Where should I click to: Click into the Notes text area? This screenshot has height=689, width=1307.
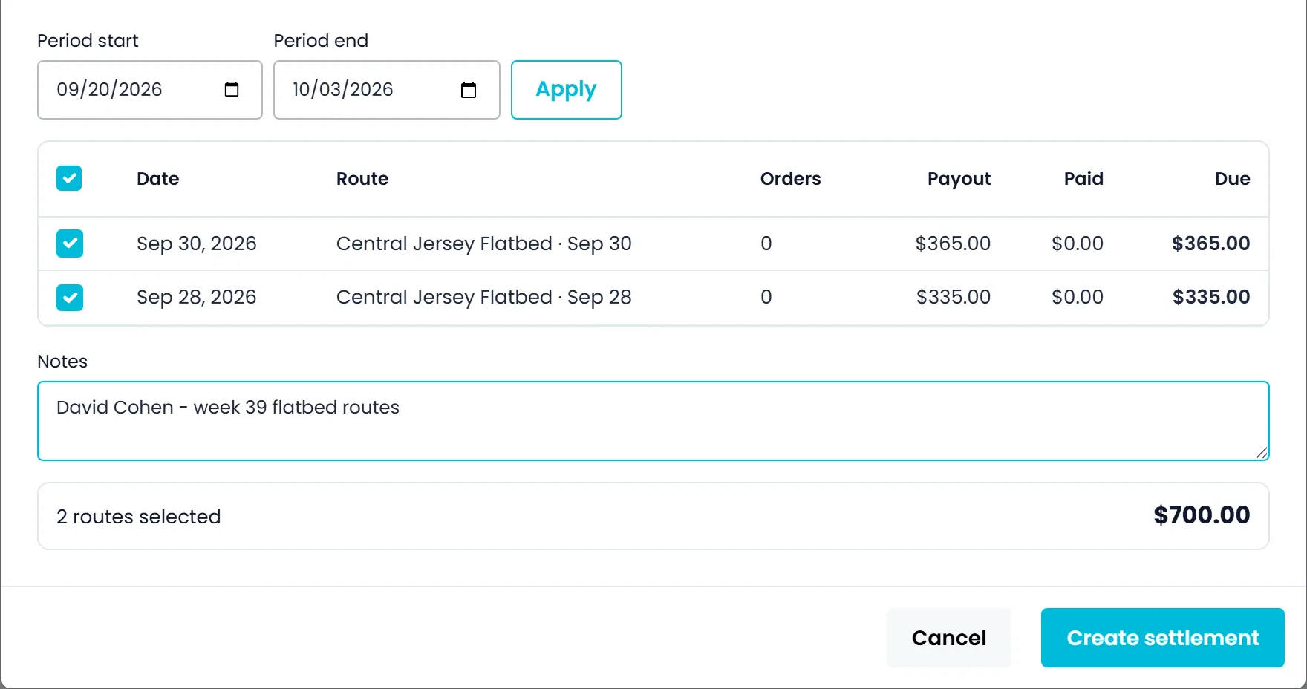click(653, 421)
